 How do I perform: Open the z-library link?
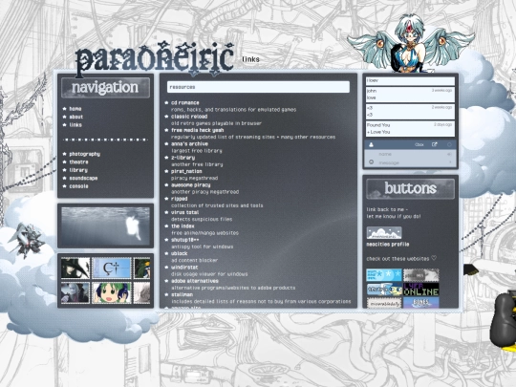pyautogui.click(x=183, y=158)
